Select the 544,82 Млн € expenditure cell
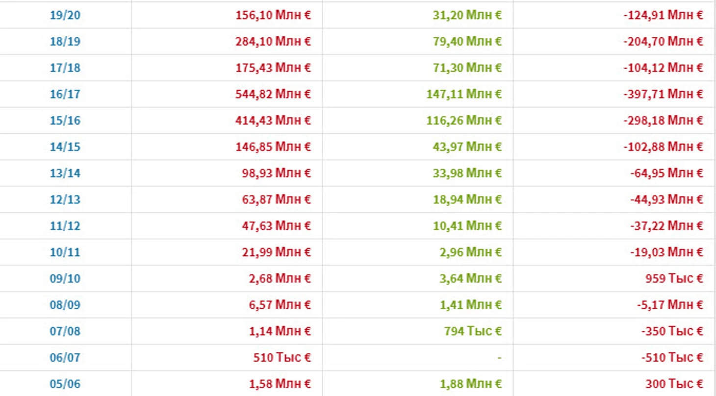Screen dimensions: 716x396 tap(227, 94)
